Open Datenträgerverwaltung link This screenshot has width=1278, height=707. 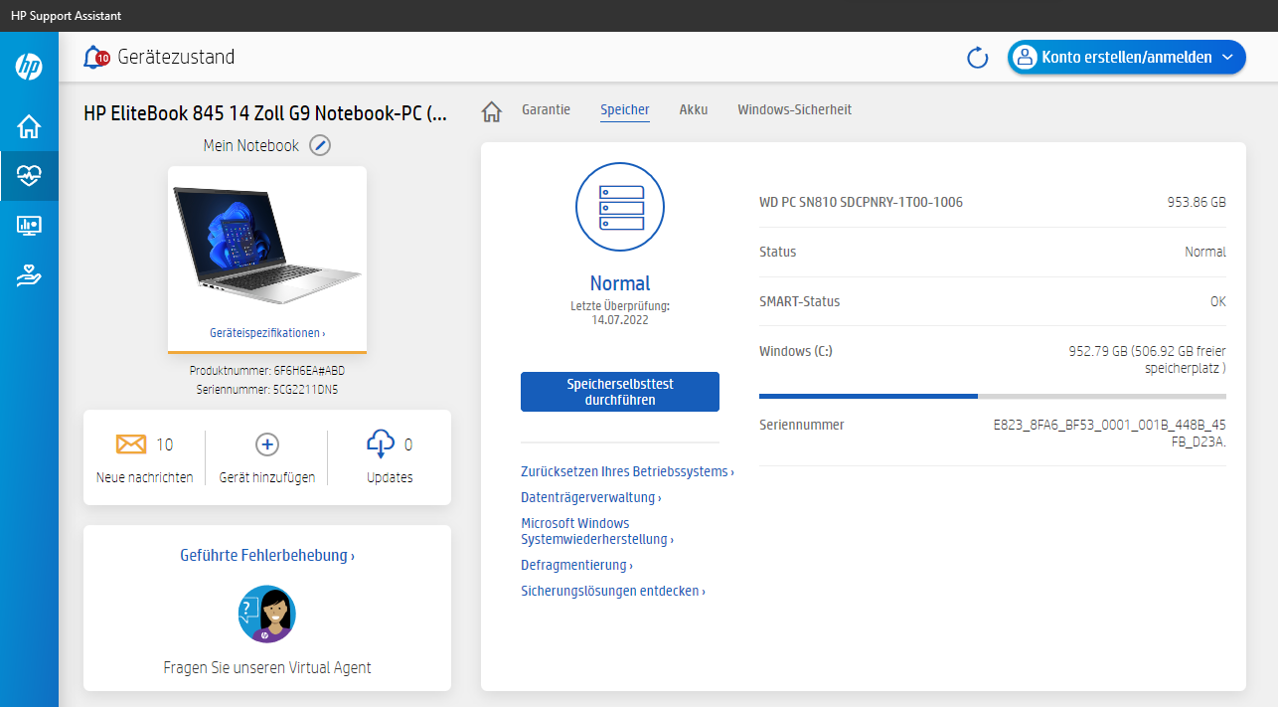[590, 497]
